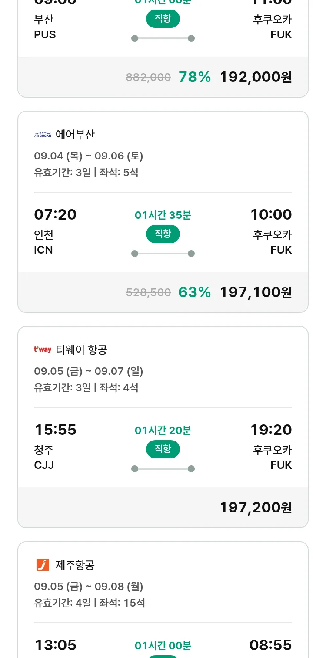326x658 pixels.
Task: Click the Air Busan airline logo
Action: pyautogui.click(x=43, y=135)
